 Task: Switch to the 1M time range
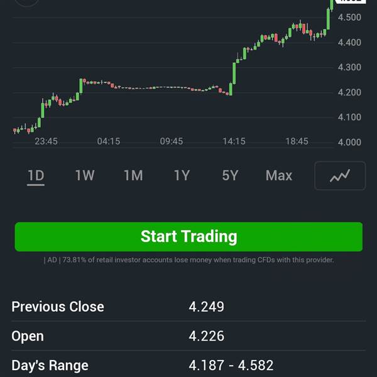[133, 175]
